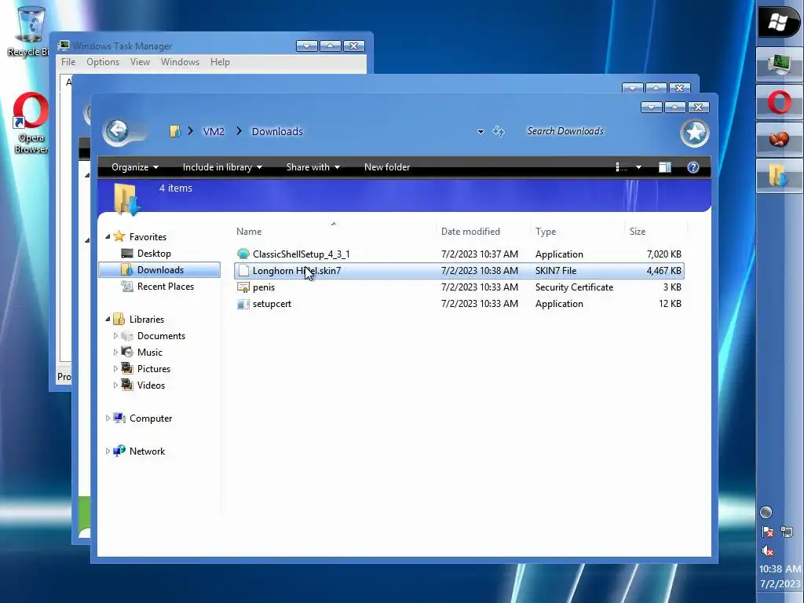804x603 pixels.
Task: Click the Favorites star icon
Action: click(x=119, y=236)
